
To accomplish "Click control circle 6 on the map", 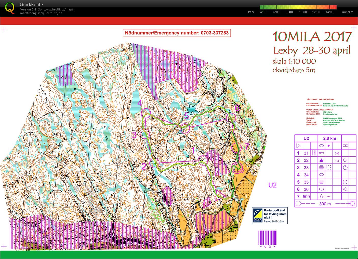I will (x=231, y=118).
